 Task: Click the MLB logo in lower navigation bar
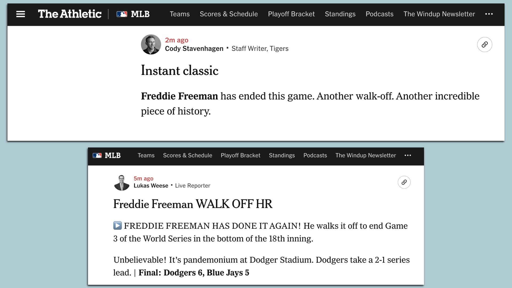pyautogui.click(x=107, y=155)
